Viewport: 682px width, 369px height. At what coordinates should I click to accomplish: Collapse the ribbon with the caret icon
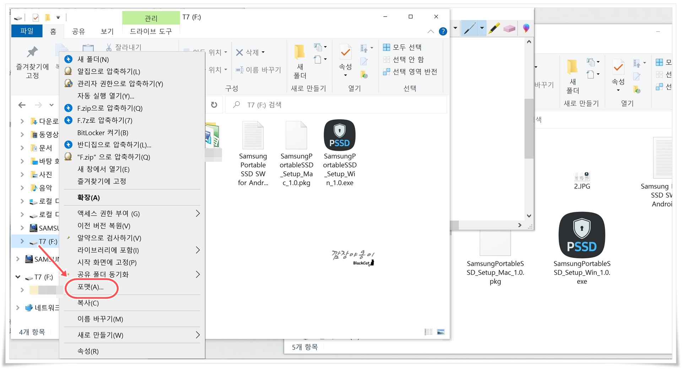pyautogui.click(x=431, y=32)
